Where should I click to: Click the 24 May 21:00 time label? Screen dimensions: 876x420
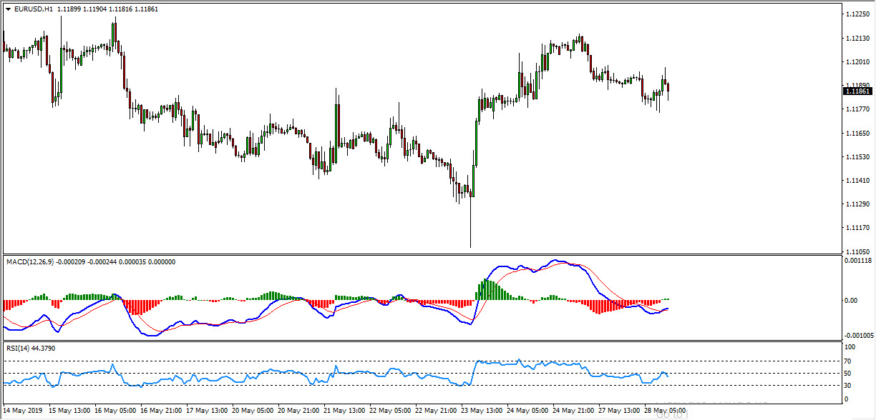pos(575,411)
